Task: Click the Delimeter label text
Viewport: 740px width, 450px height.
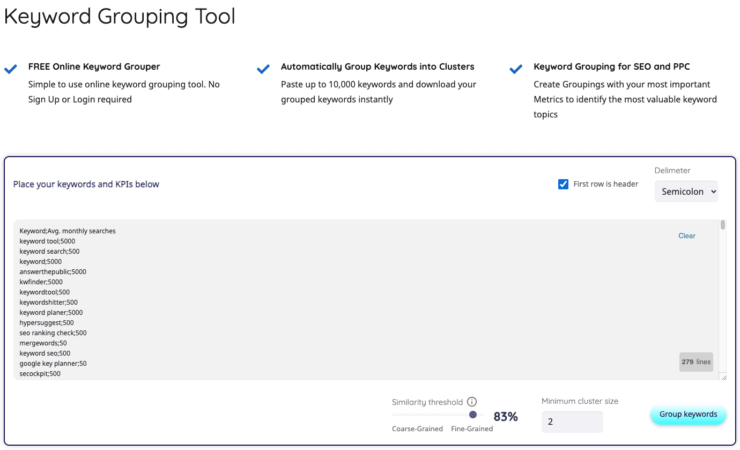Action: [672, 171]
